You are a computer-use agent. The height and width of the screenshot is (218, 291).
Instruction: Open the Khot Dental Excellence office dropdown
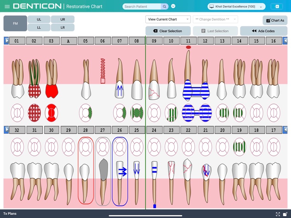click(x=236, y=7)
